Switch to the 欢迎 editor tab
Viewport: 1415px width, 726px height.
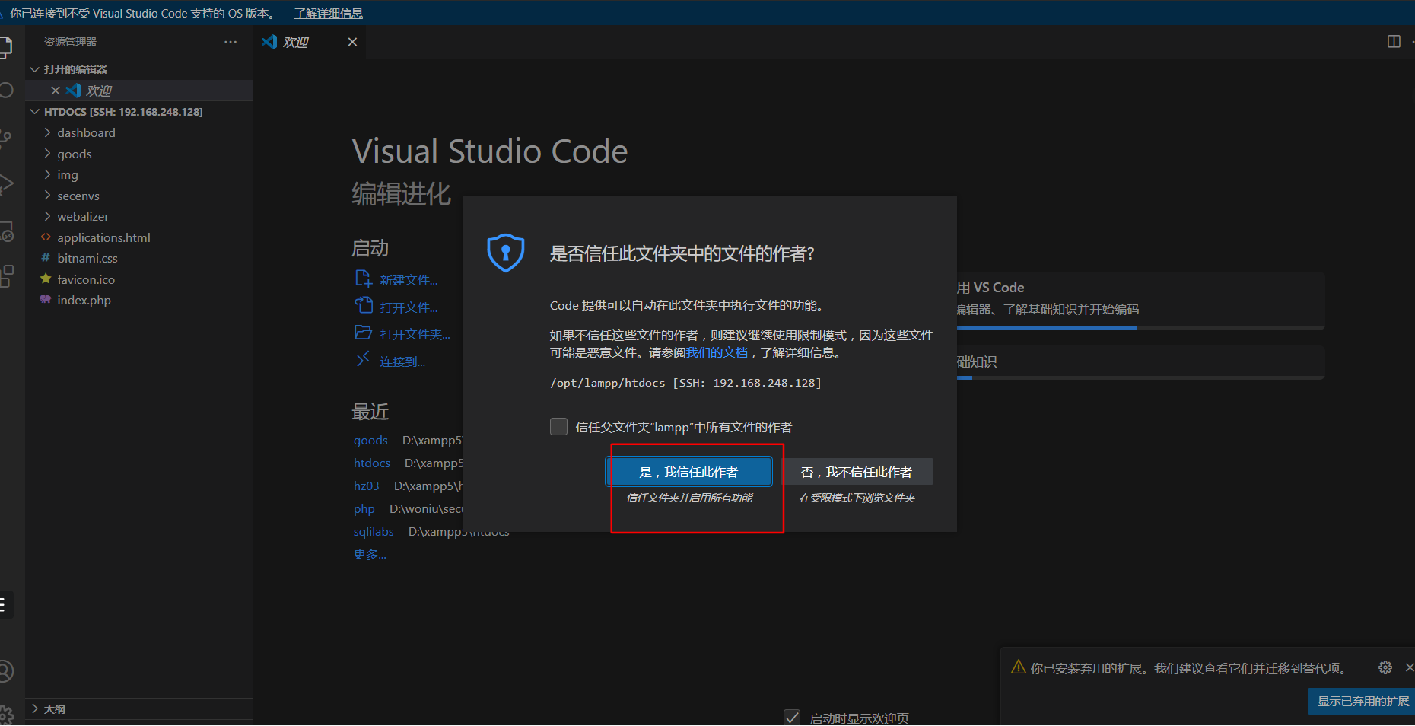(x=310, y=42)
